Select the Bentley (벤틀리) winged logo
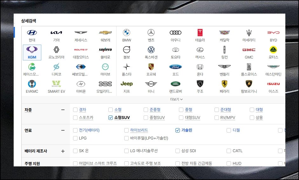This screenshot has height=180, width=299. tap(224, 67)
